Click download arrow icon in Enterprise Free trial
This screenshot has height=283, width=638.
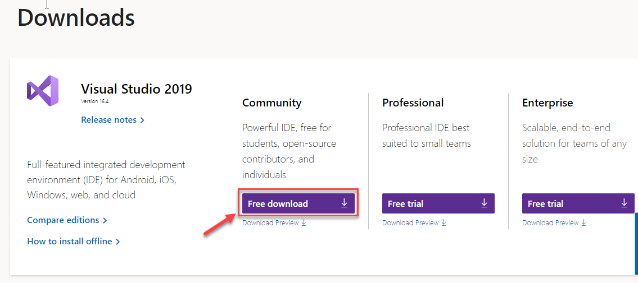point(624,203)
